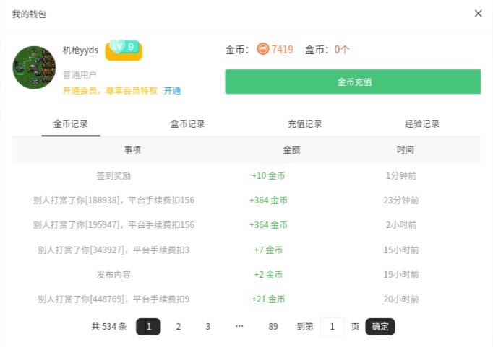Click the LV 9 level badge
Screen dimensions: 493x347
coord(124,48)
